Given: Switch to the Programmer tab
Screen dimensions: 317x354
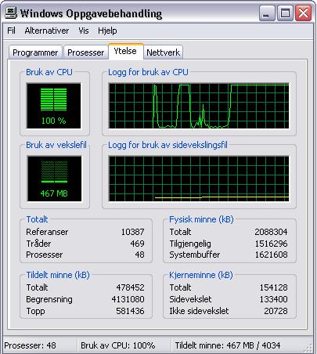Looking at the screenshot, I should (x=35, y=52).
